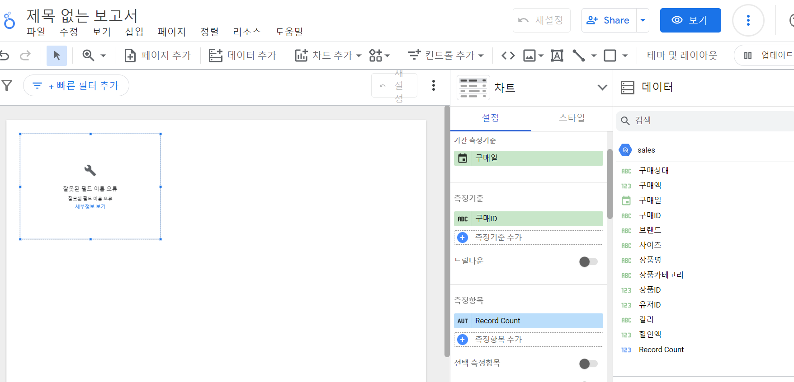The width and height of the screenshot is (794, 382).
Task: Click 빠른 필터 추가 button
Action: point(76,85)
